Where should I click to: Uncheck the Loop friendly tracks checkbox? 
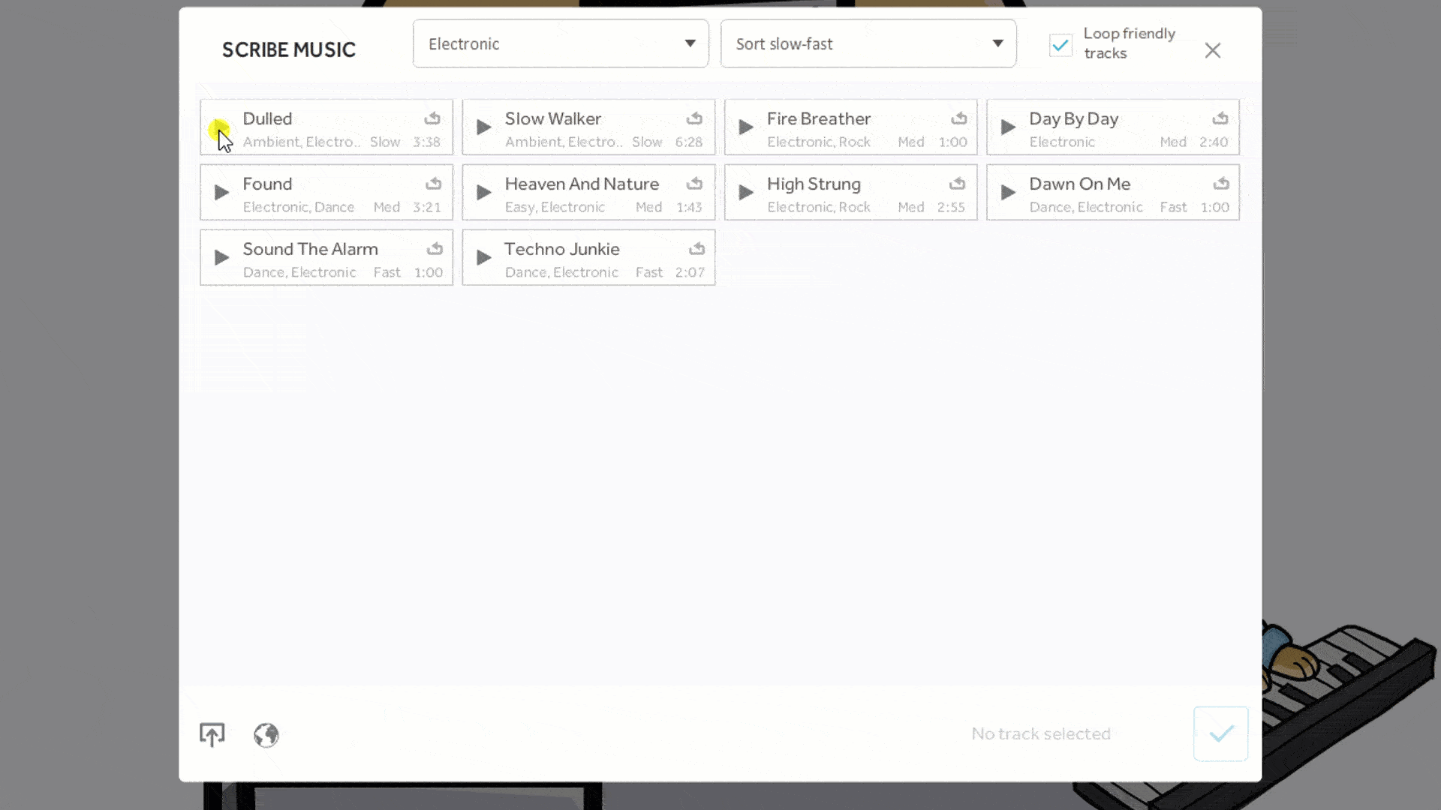[1060, 45]
